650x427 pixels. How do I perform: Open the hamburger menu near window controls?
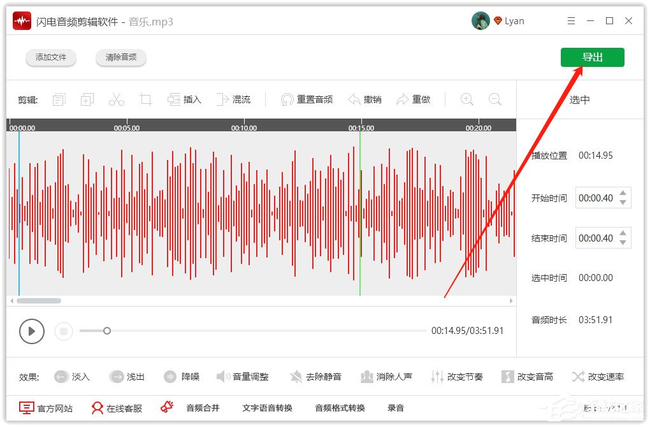click(x=571, y=20)
